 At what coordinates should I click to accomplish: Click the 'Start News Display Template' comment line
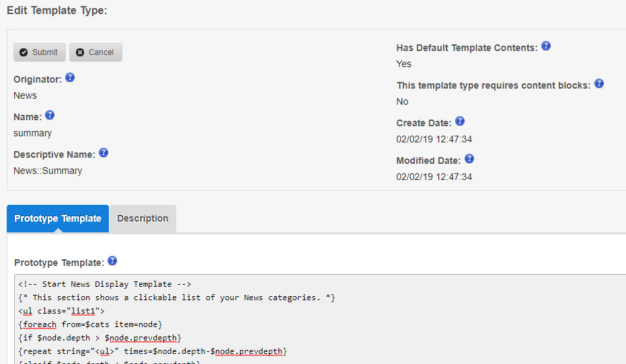tap(105, 284)
